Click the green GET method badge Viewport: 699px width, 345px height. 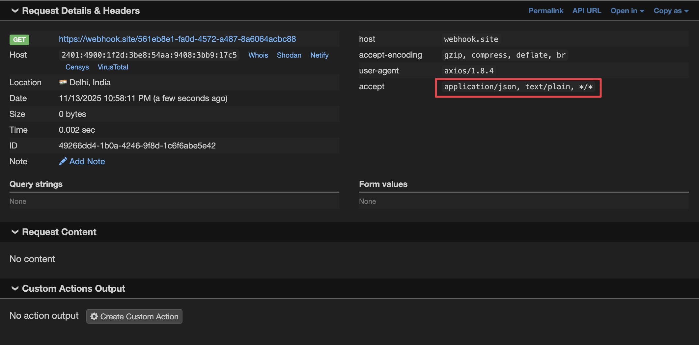tap(19, 40)
